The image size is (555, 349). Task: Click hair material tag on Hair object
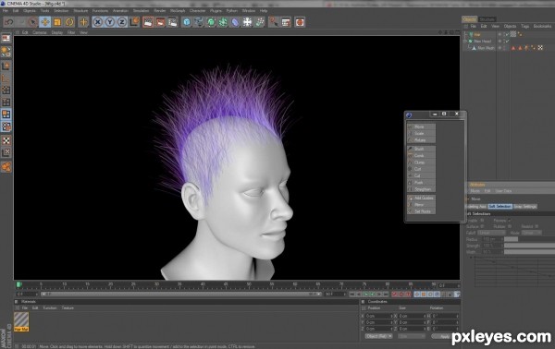click(x=512, y=34)
